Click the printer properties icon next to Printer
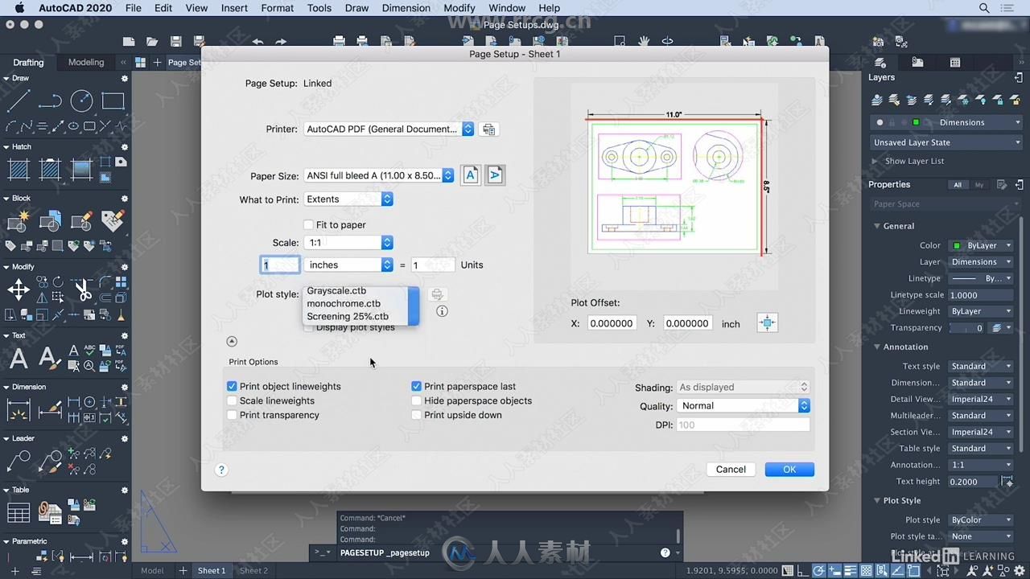Viewport: 1030px width, 579px height. coord(488,129)
